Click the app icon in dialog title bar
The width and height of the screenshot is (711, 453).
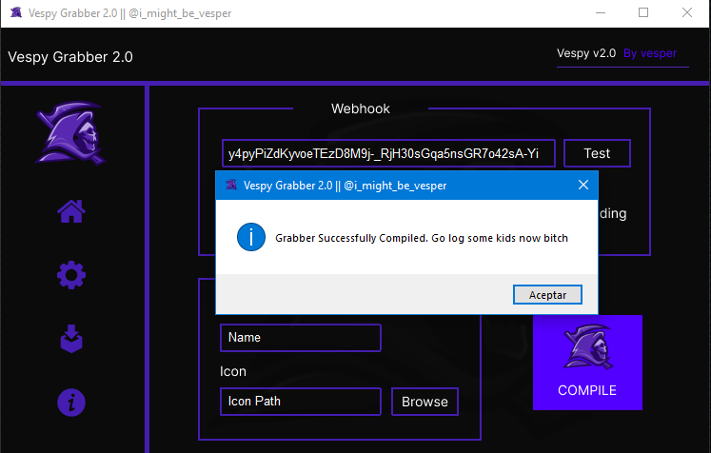click(x=231, y=185)
